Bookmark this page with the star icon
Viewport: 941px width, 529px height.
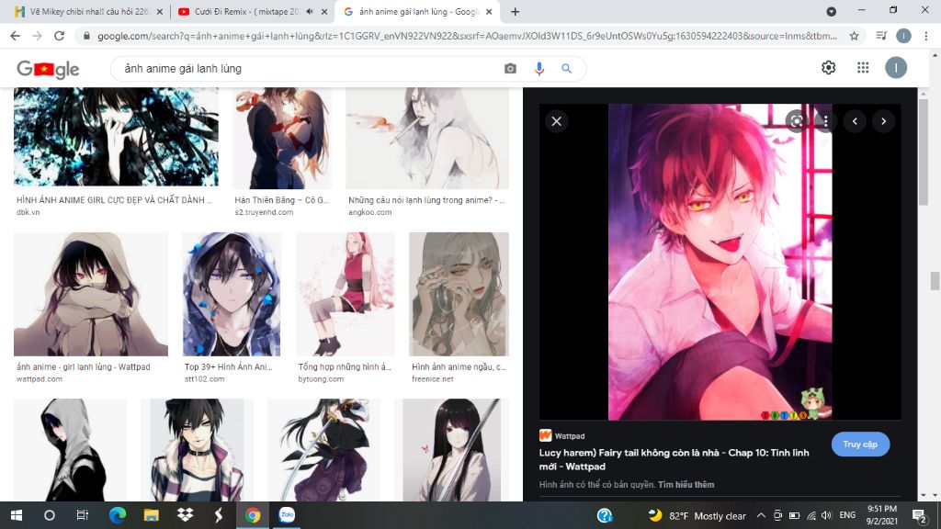tap(854, 36)
